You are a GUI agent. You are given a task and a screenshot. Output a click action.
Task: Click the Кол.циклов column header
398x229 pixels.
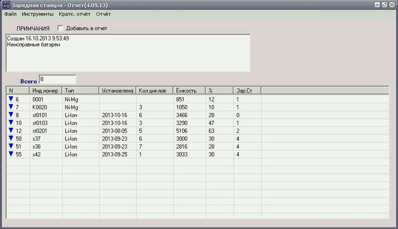[155, 91]
